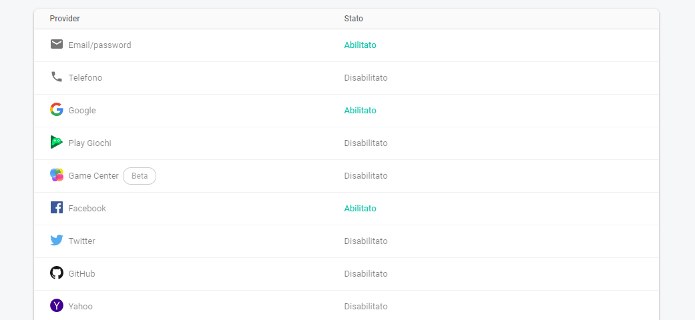Click the Email/password envelope icon
This screenshot has width=695, height=320.
pos(56,44)
